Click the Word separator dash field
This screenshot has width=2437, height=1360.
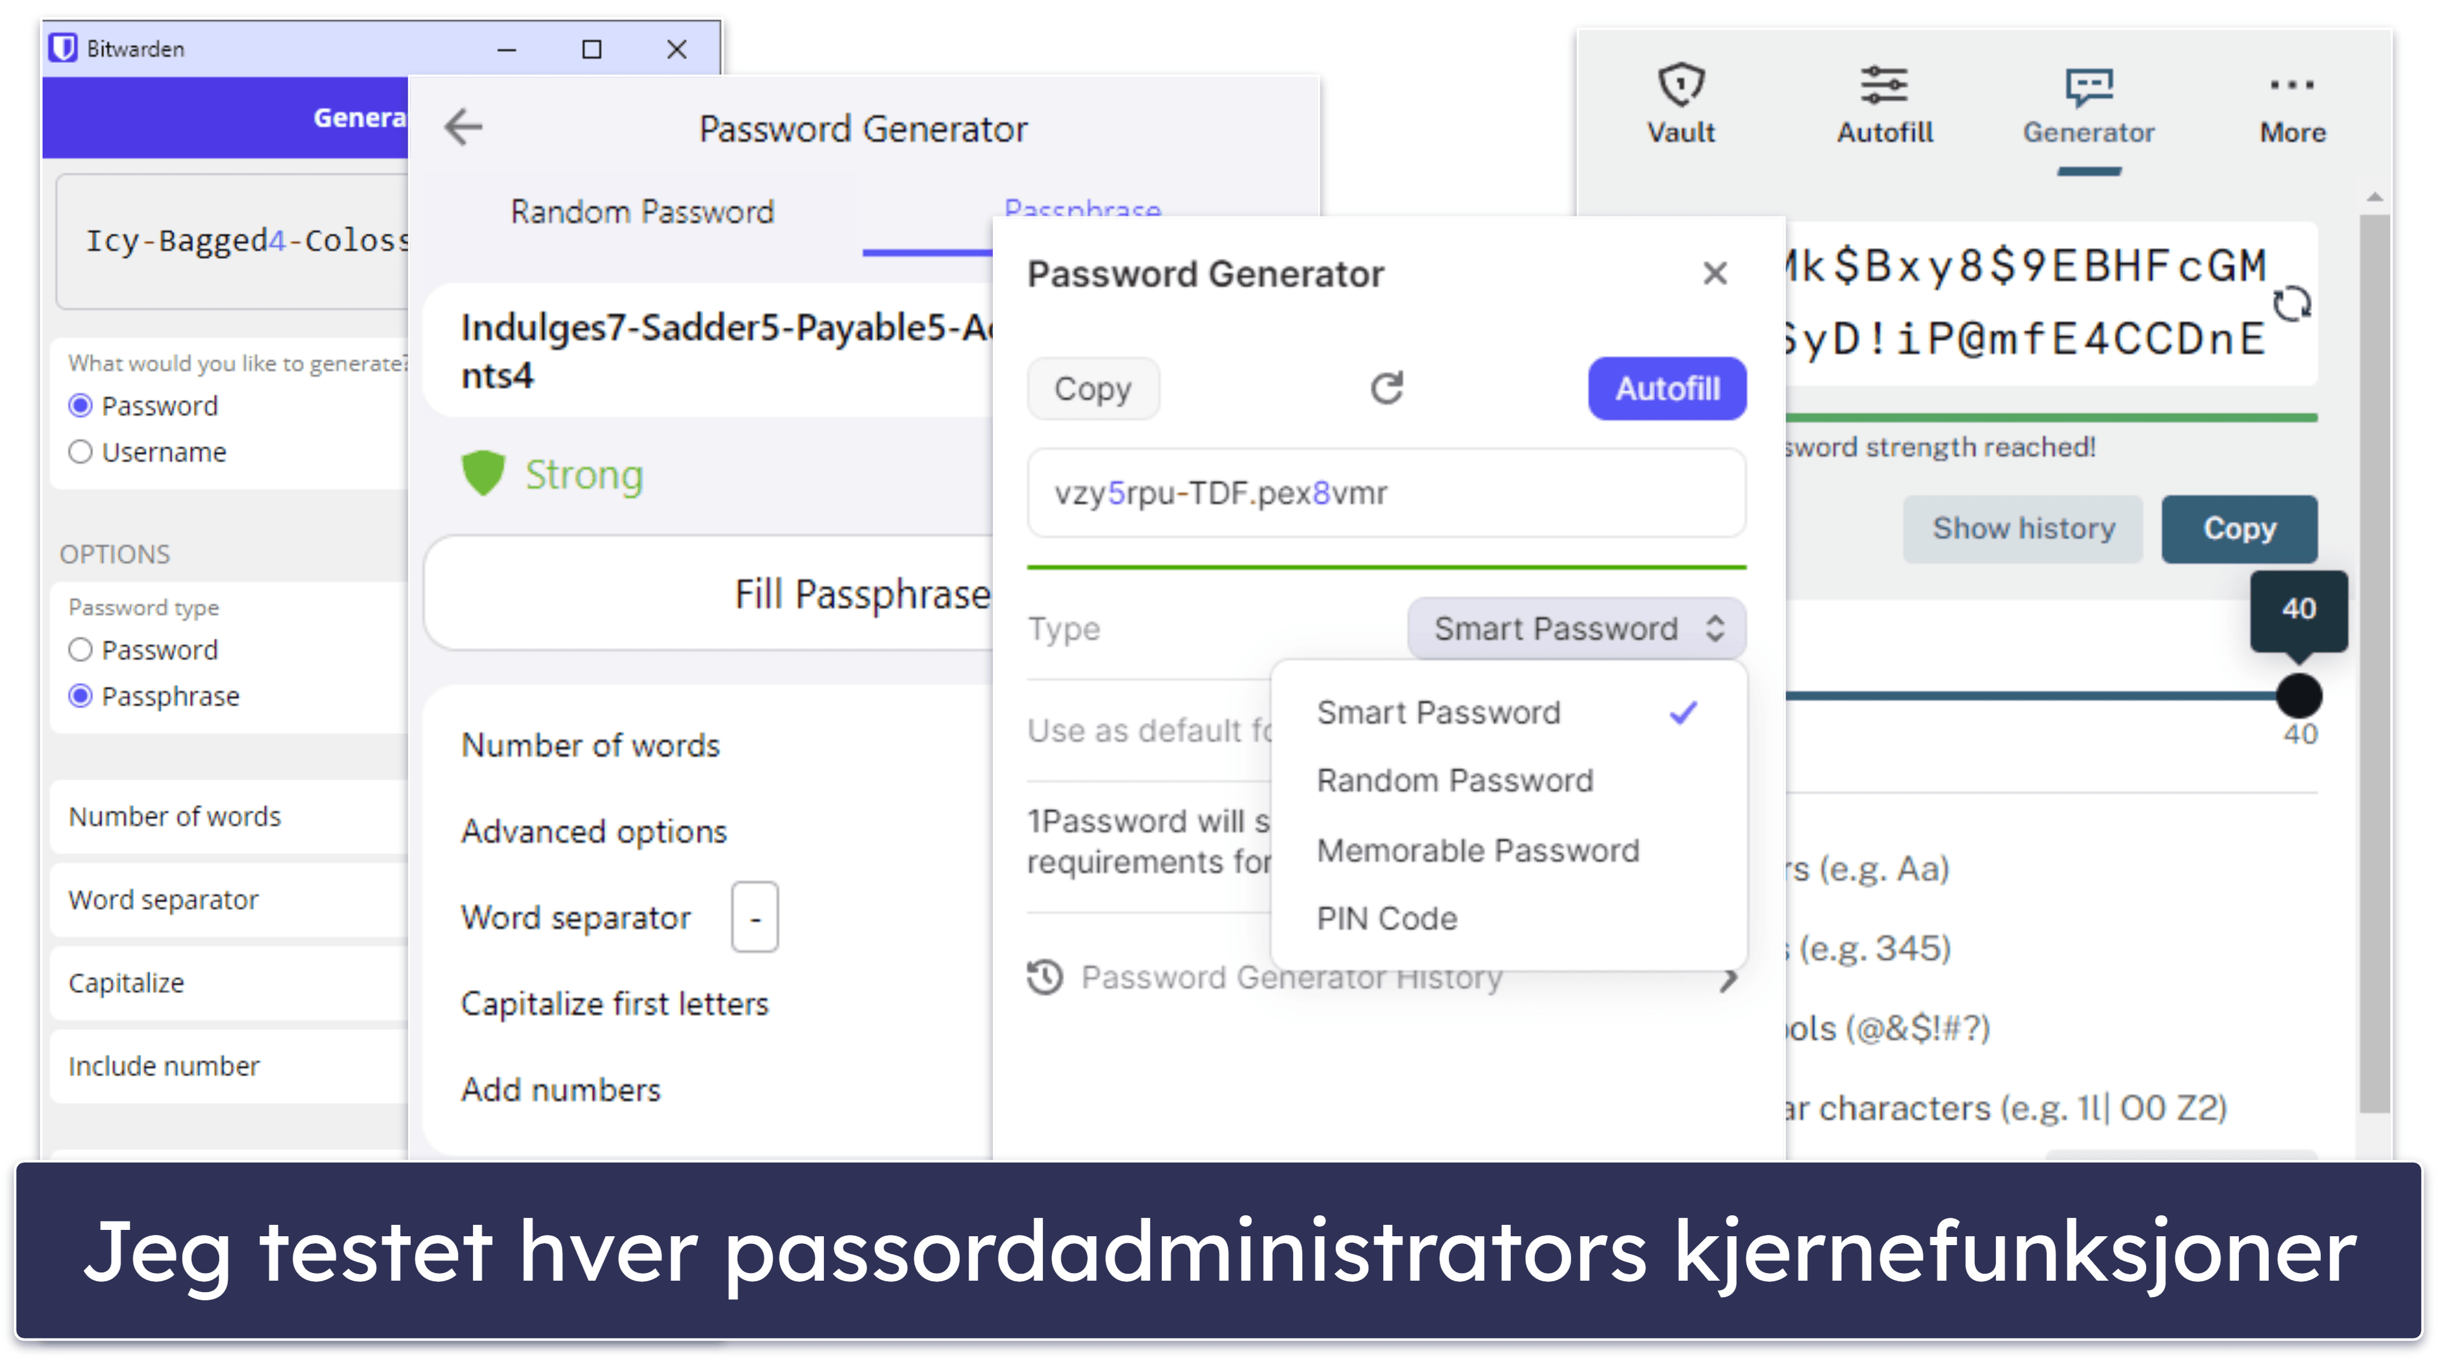point(754,918)
